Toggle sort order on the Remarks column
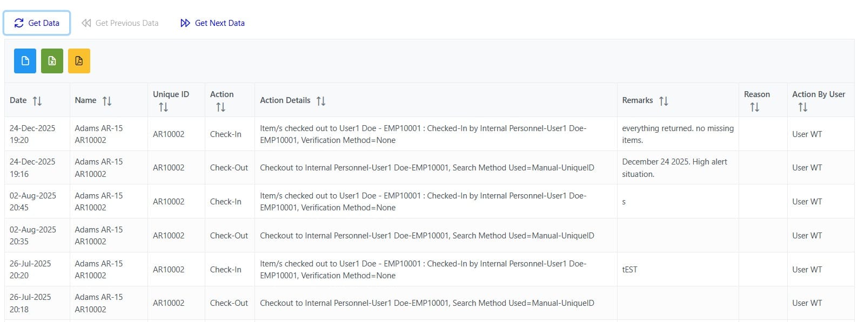This screenshot has width=858, height=322. click(x=662, y=100)
